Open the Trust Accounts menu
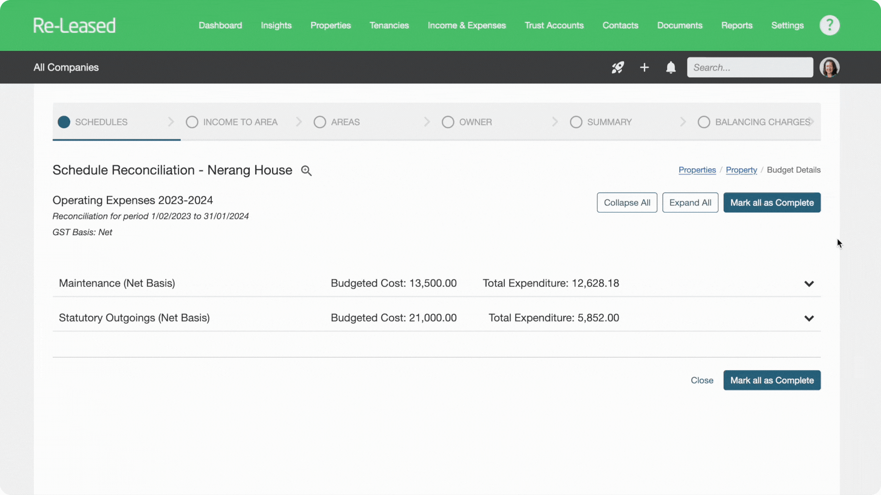Viewport: 881px width, 495px height. point(554,25)
